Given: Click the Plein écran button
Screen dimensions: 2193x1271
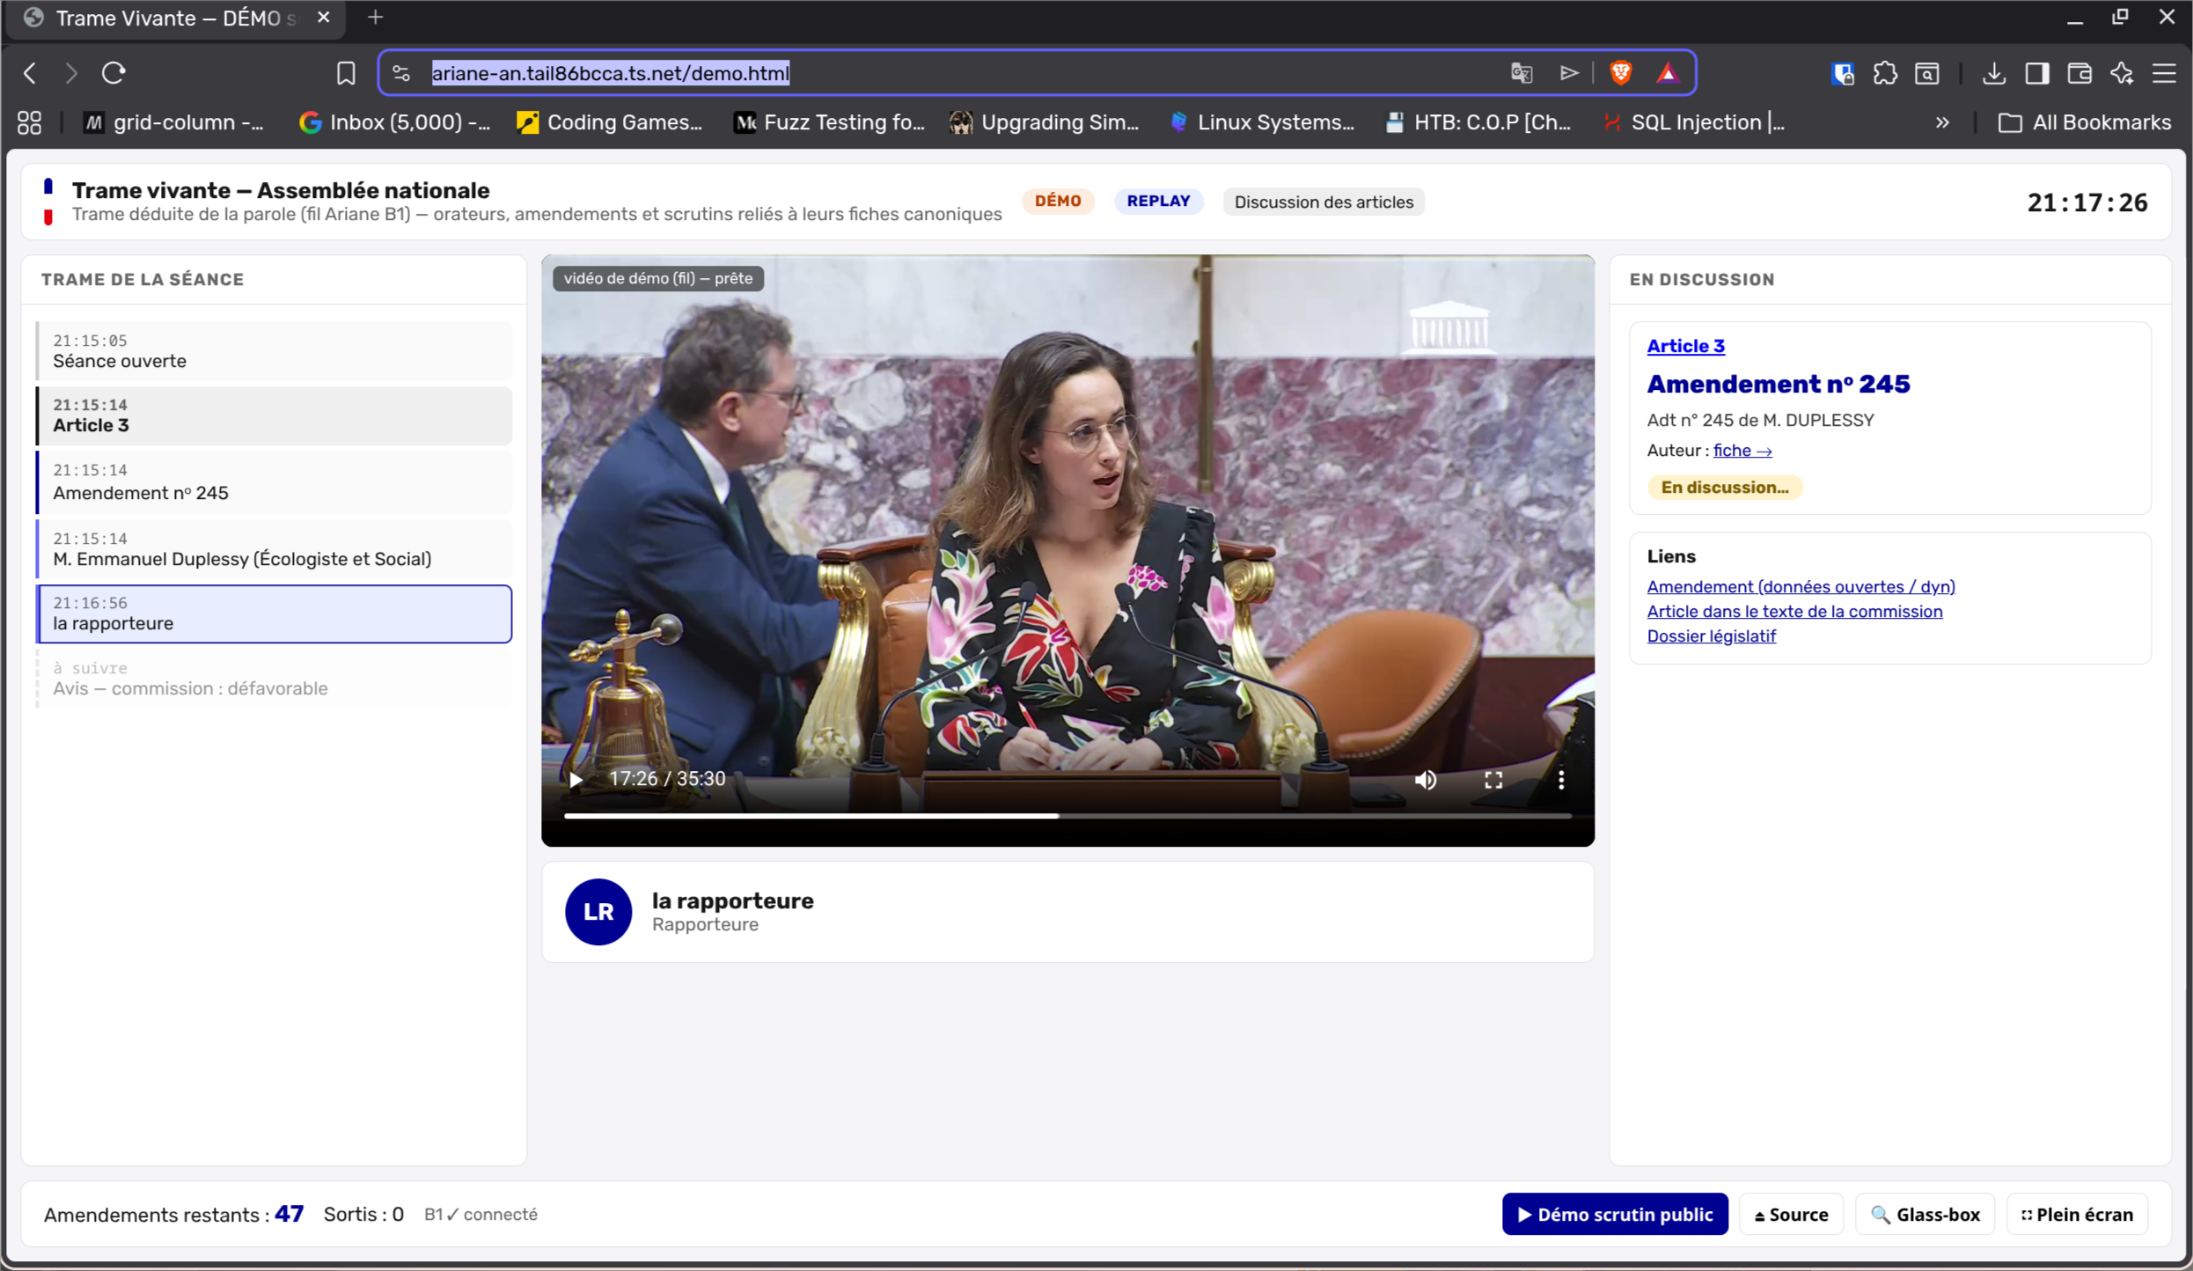Looking at the screenshot, I should point(2077,1215).
